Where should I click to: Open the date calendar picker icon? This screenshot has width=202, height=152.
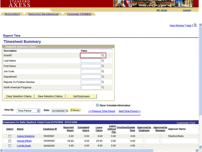pos(67,111)
